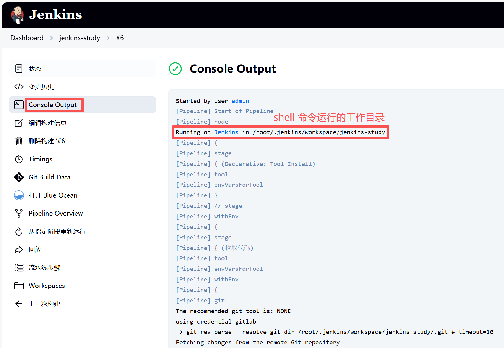The image size is (504, 348).
Task: Click '[Pipeline] // stage' log line
Action: tap(209, 206)
